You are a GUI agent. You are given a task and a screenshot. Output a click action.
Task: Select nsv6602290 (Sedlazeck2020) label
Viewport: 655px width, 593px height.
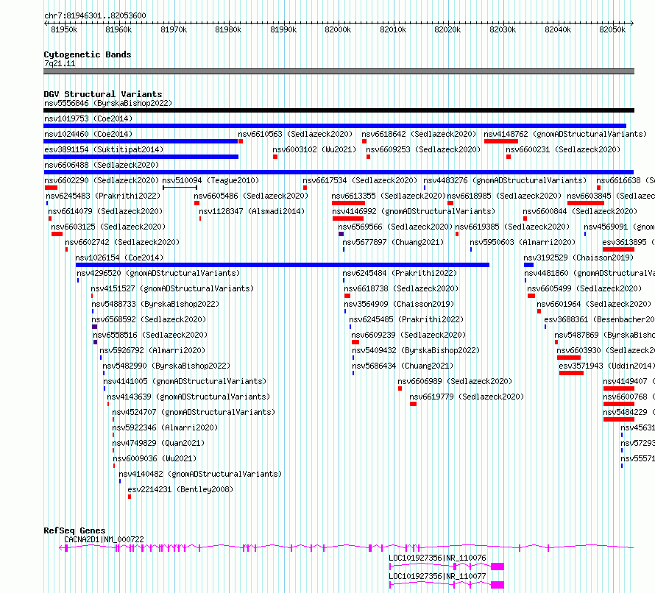pyautogui.click(x=102, y=180)
